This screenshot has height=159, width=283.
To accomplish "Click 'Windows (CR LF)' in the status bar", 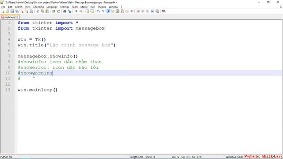I will click(235, 157).
